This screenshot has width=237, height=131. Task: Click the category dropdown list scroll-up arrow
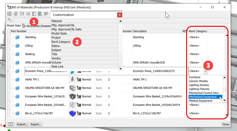[x=224, y=77]
